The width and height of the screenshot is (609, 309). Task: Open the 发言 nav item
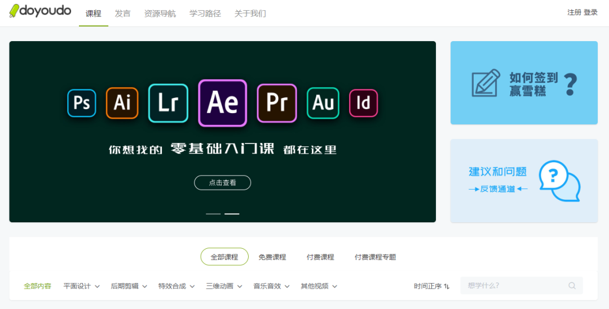[x=123, y=14]
